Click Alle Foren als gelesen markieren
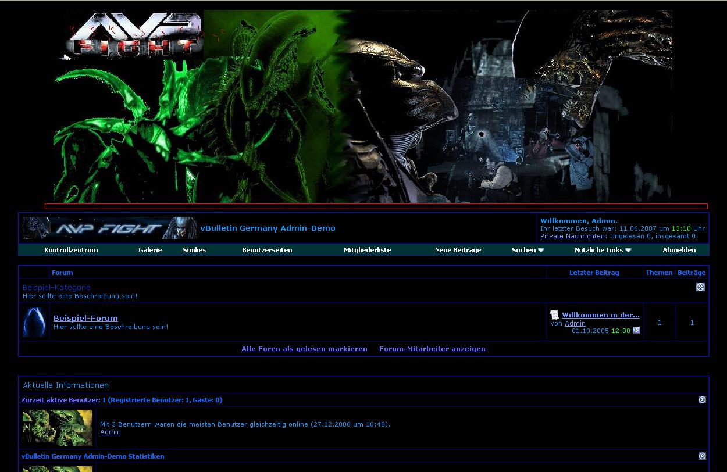Viewport: 727px width, 472px height. [x=304, y=349]
